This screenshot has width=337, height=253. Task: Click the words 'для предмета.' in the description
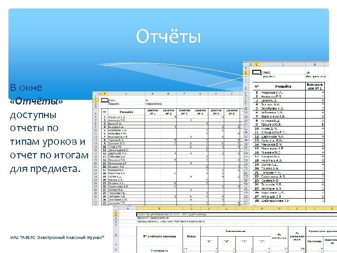coord(45,169)
